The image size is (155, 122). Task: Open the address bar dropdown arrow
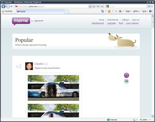point(90,6)
